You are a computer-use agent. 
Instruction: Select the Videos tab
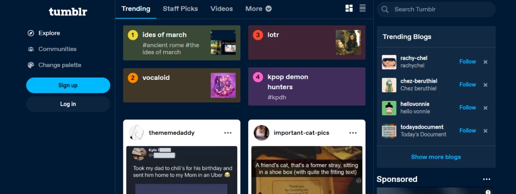(x=221, y=9)
